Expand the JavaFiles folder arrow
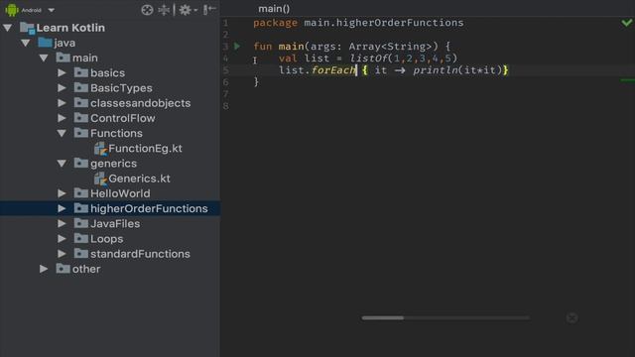Screen dimensions: 635x357 point(62,223)
